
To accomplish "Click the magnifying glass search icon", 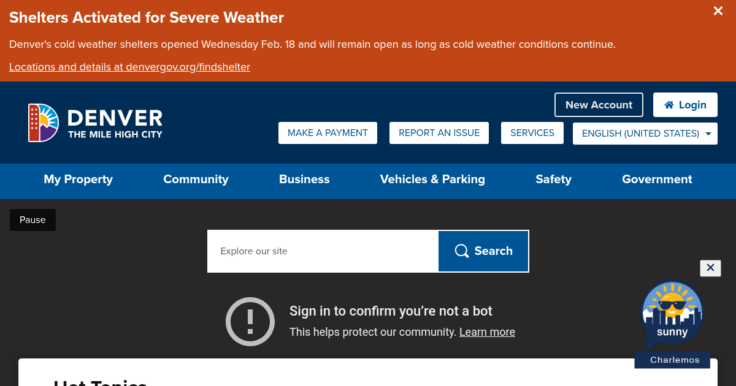I will tap(461, 251).
